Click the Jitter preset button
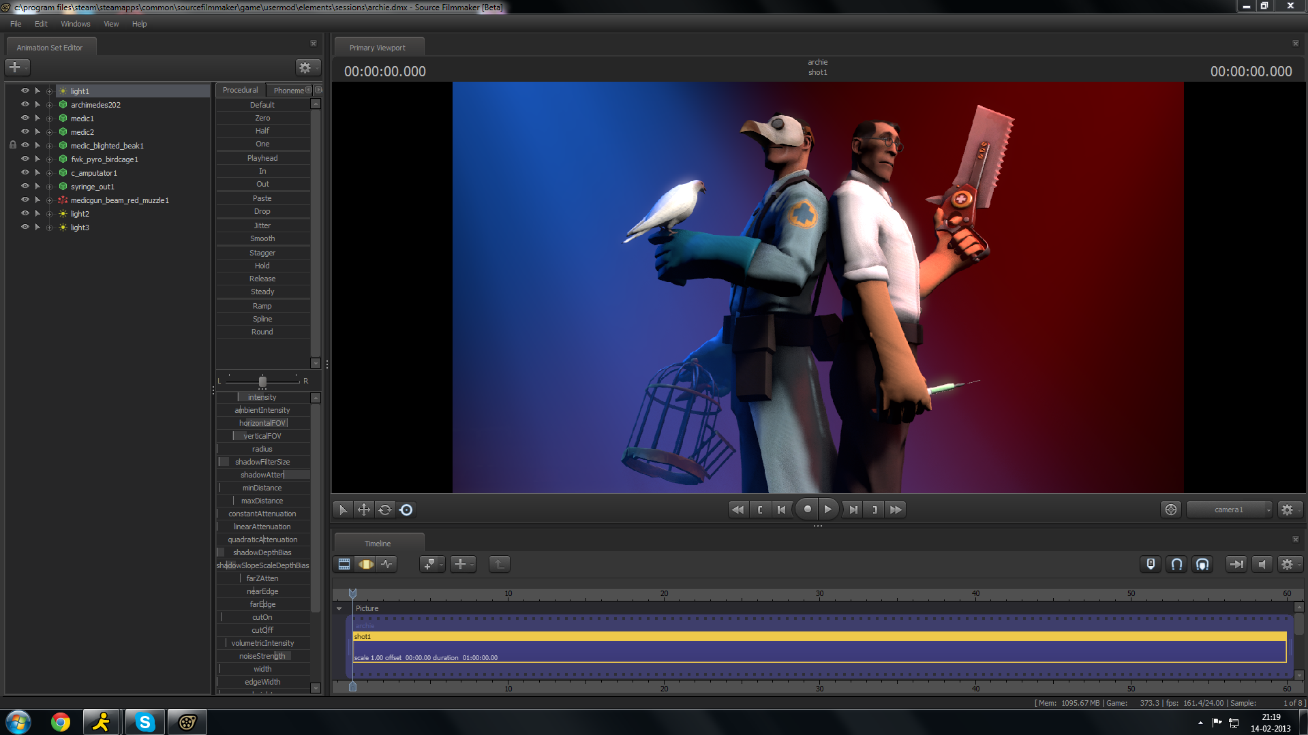 (262, 225)
